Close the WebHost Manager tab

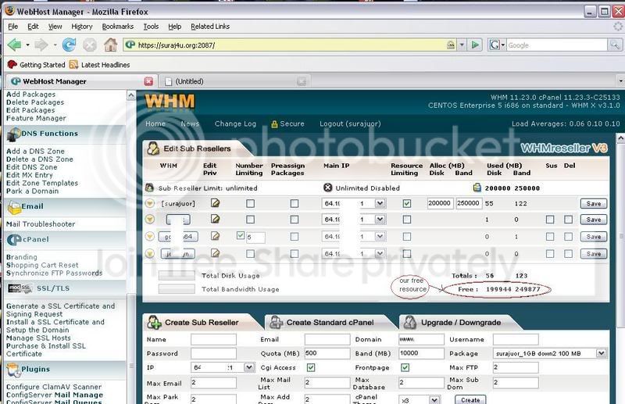point(148,81)
